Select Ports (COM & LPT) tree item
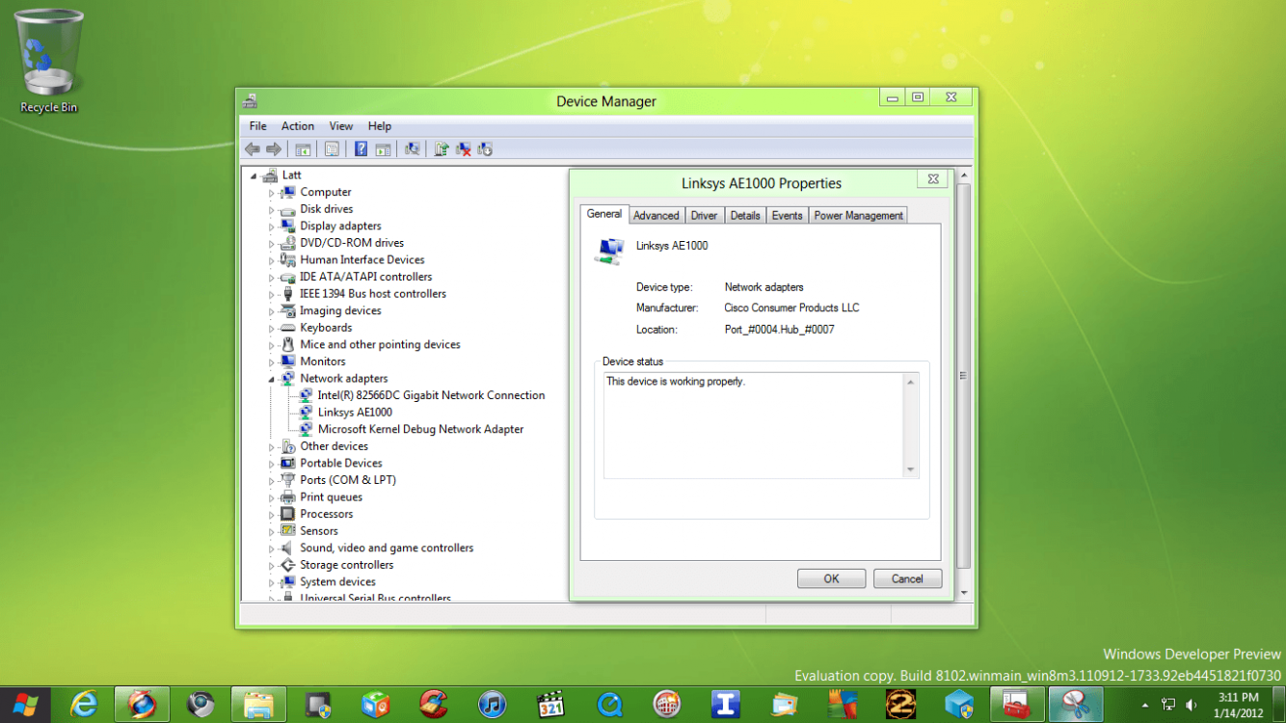 pos(348,480)
